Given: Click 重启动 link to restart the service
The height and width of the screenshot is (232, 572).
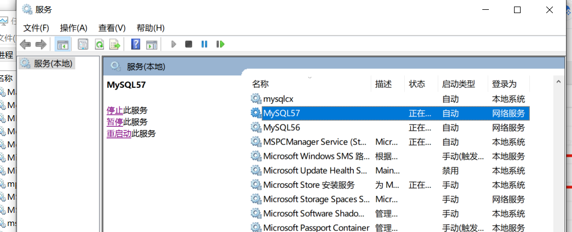Looking at the screenshot, I should point(119,134).
